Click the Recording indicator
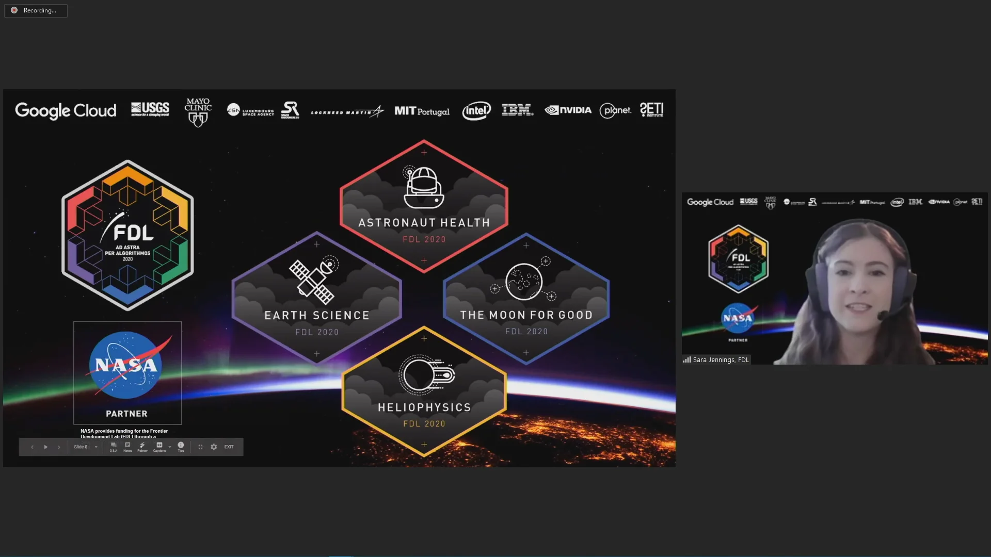Image resolution: width=991 pixels, height=557 pixels. tap(36, 10)
